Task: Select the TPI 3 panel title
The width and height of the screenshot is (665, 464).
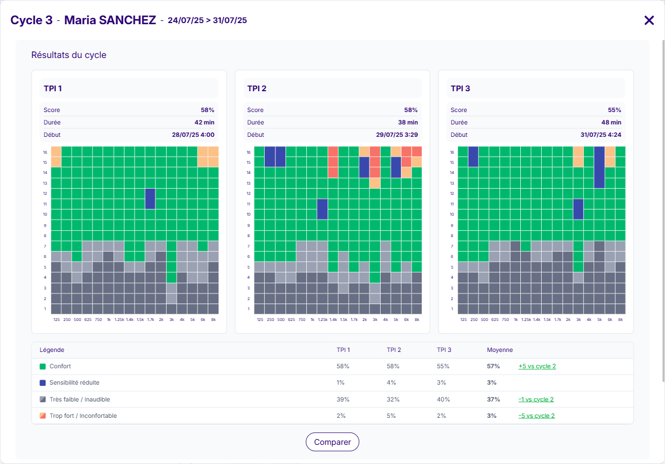Action: pyautogui.click(x=460, y=88)
